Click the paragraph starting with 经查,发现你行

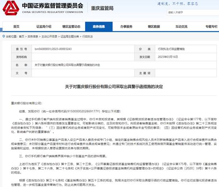click(x=70, y=111)
